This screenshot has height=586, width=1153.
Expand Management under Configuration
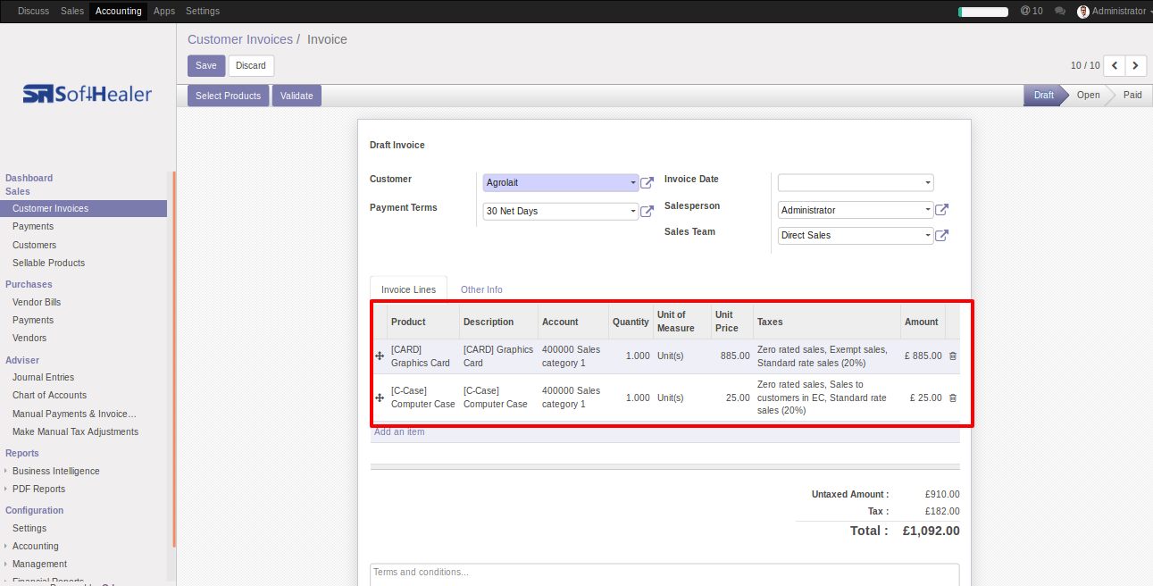pos(39,564)
